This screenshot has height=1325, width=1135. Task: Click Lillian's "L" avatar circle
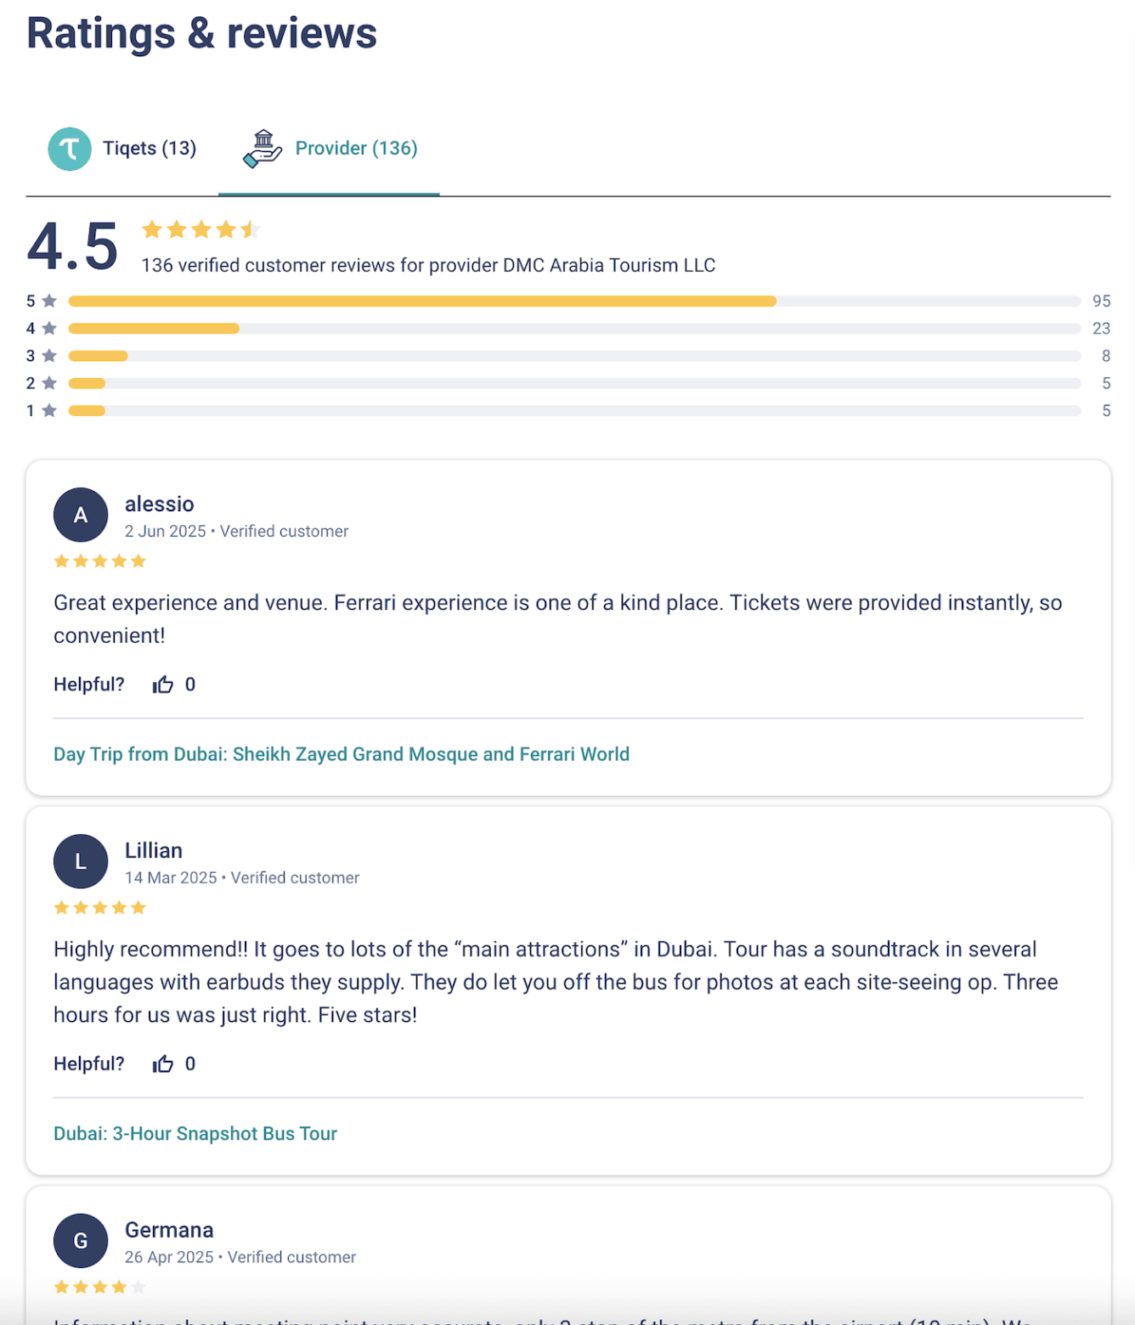[81, 861]
